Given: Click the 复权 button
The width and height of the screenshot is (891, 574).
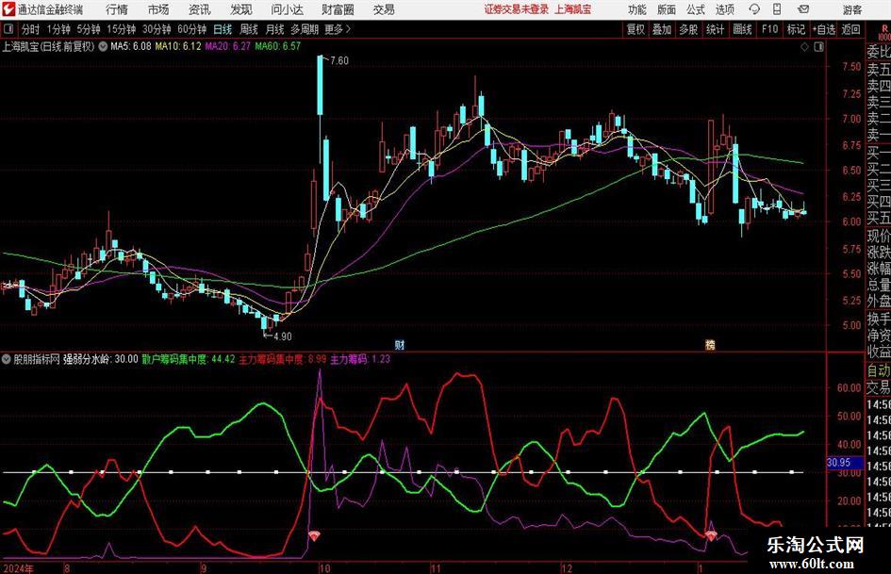Looking at the screenshot, I should coord(635,29).
